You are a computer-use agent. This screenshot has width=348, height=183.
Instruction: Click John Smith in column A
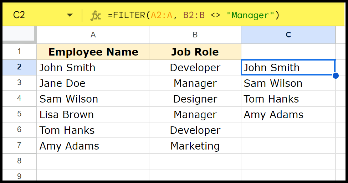click(x=93, y=67)
